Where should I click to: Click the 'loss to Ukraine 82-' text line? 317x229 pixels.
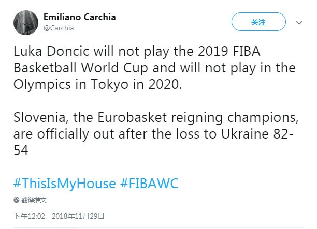153,134
